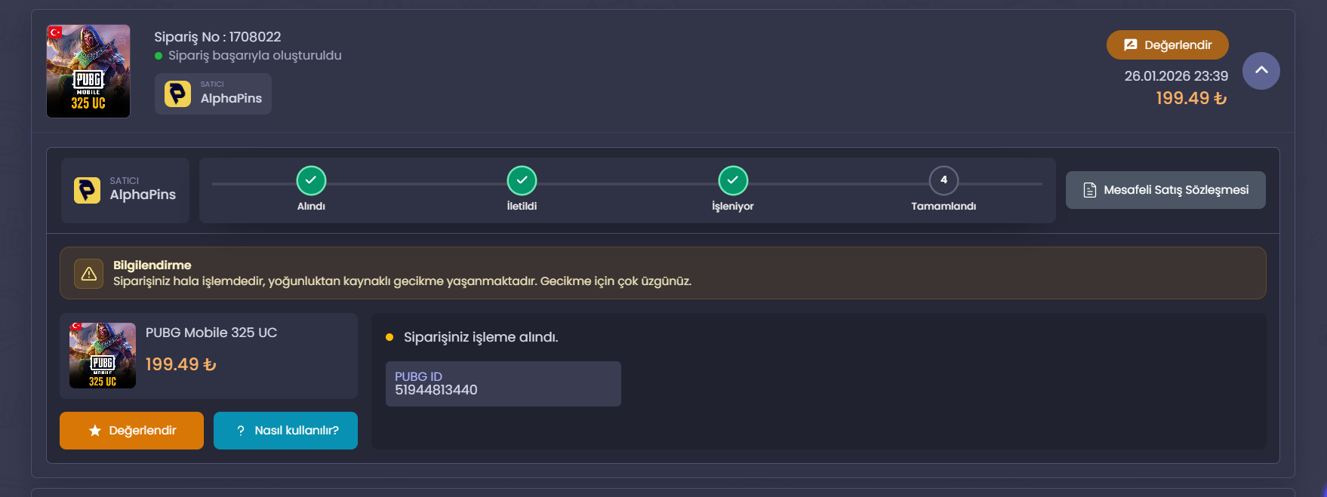The height and width of the screenshot is (497, 1327).
Task: Click the Değerlendir button beside order date
Action: pyautogui.click(x=1167, y=45)
